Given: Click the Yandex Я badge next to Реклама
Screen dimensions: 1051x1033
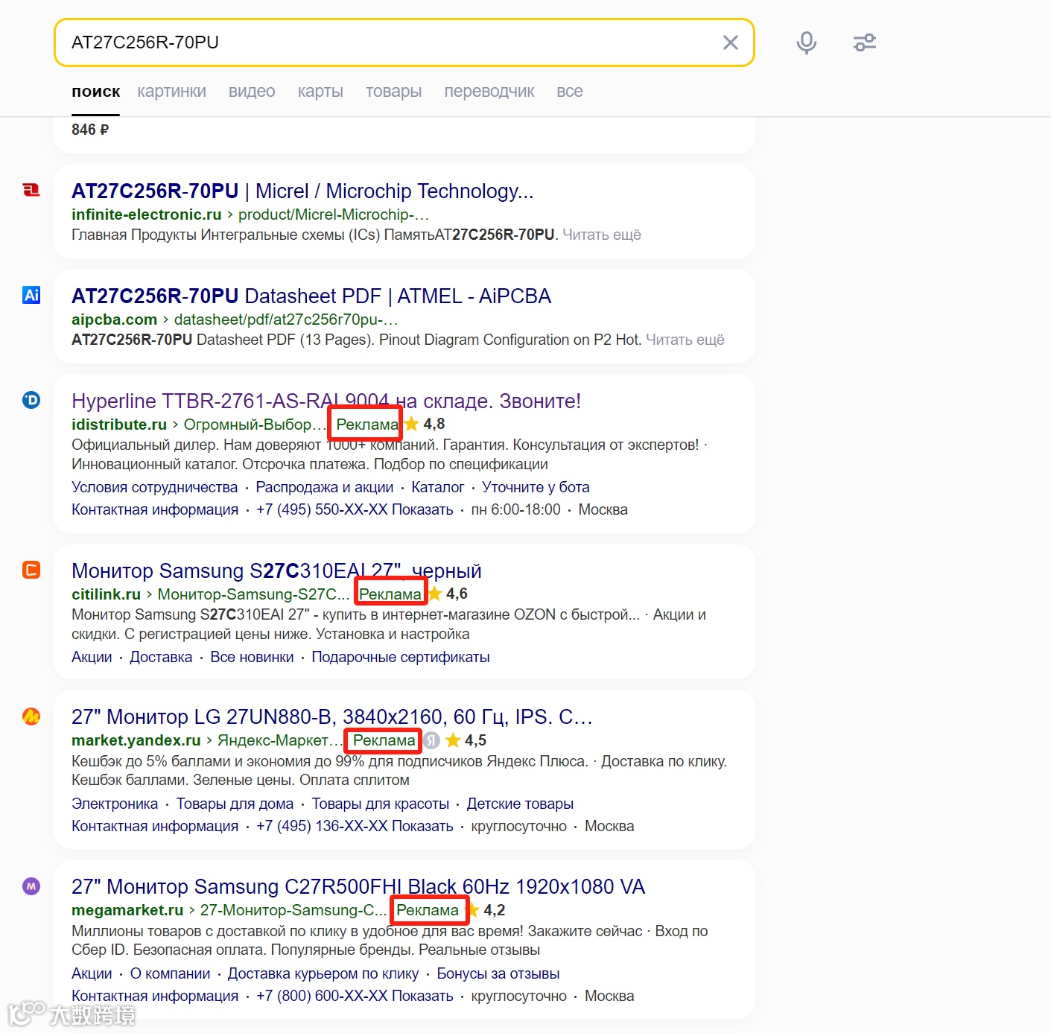Looking at the screenshot, I should click(x=431, y=740).
